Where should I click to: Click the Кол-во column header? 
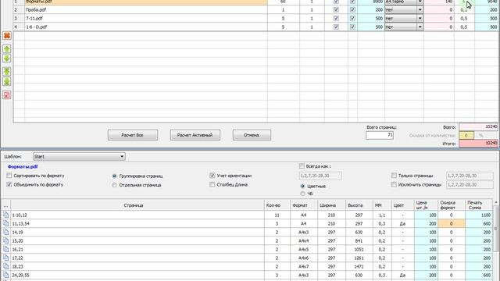click(277, 205)
